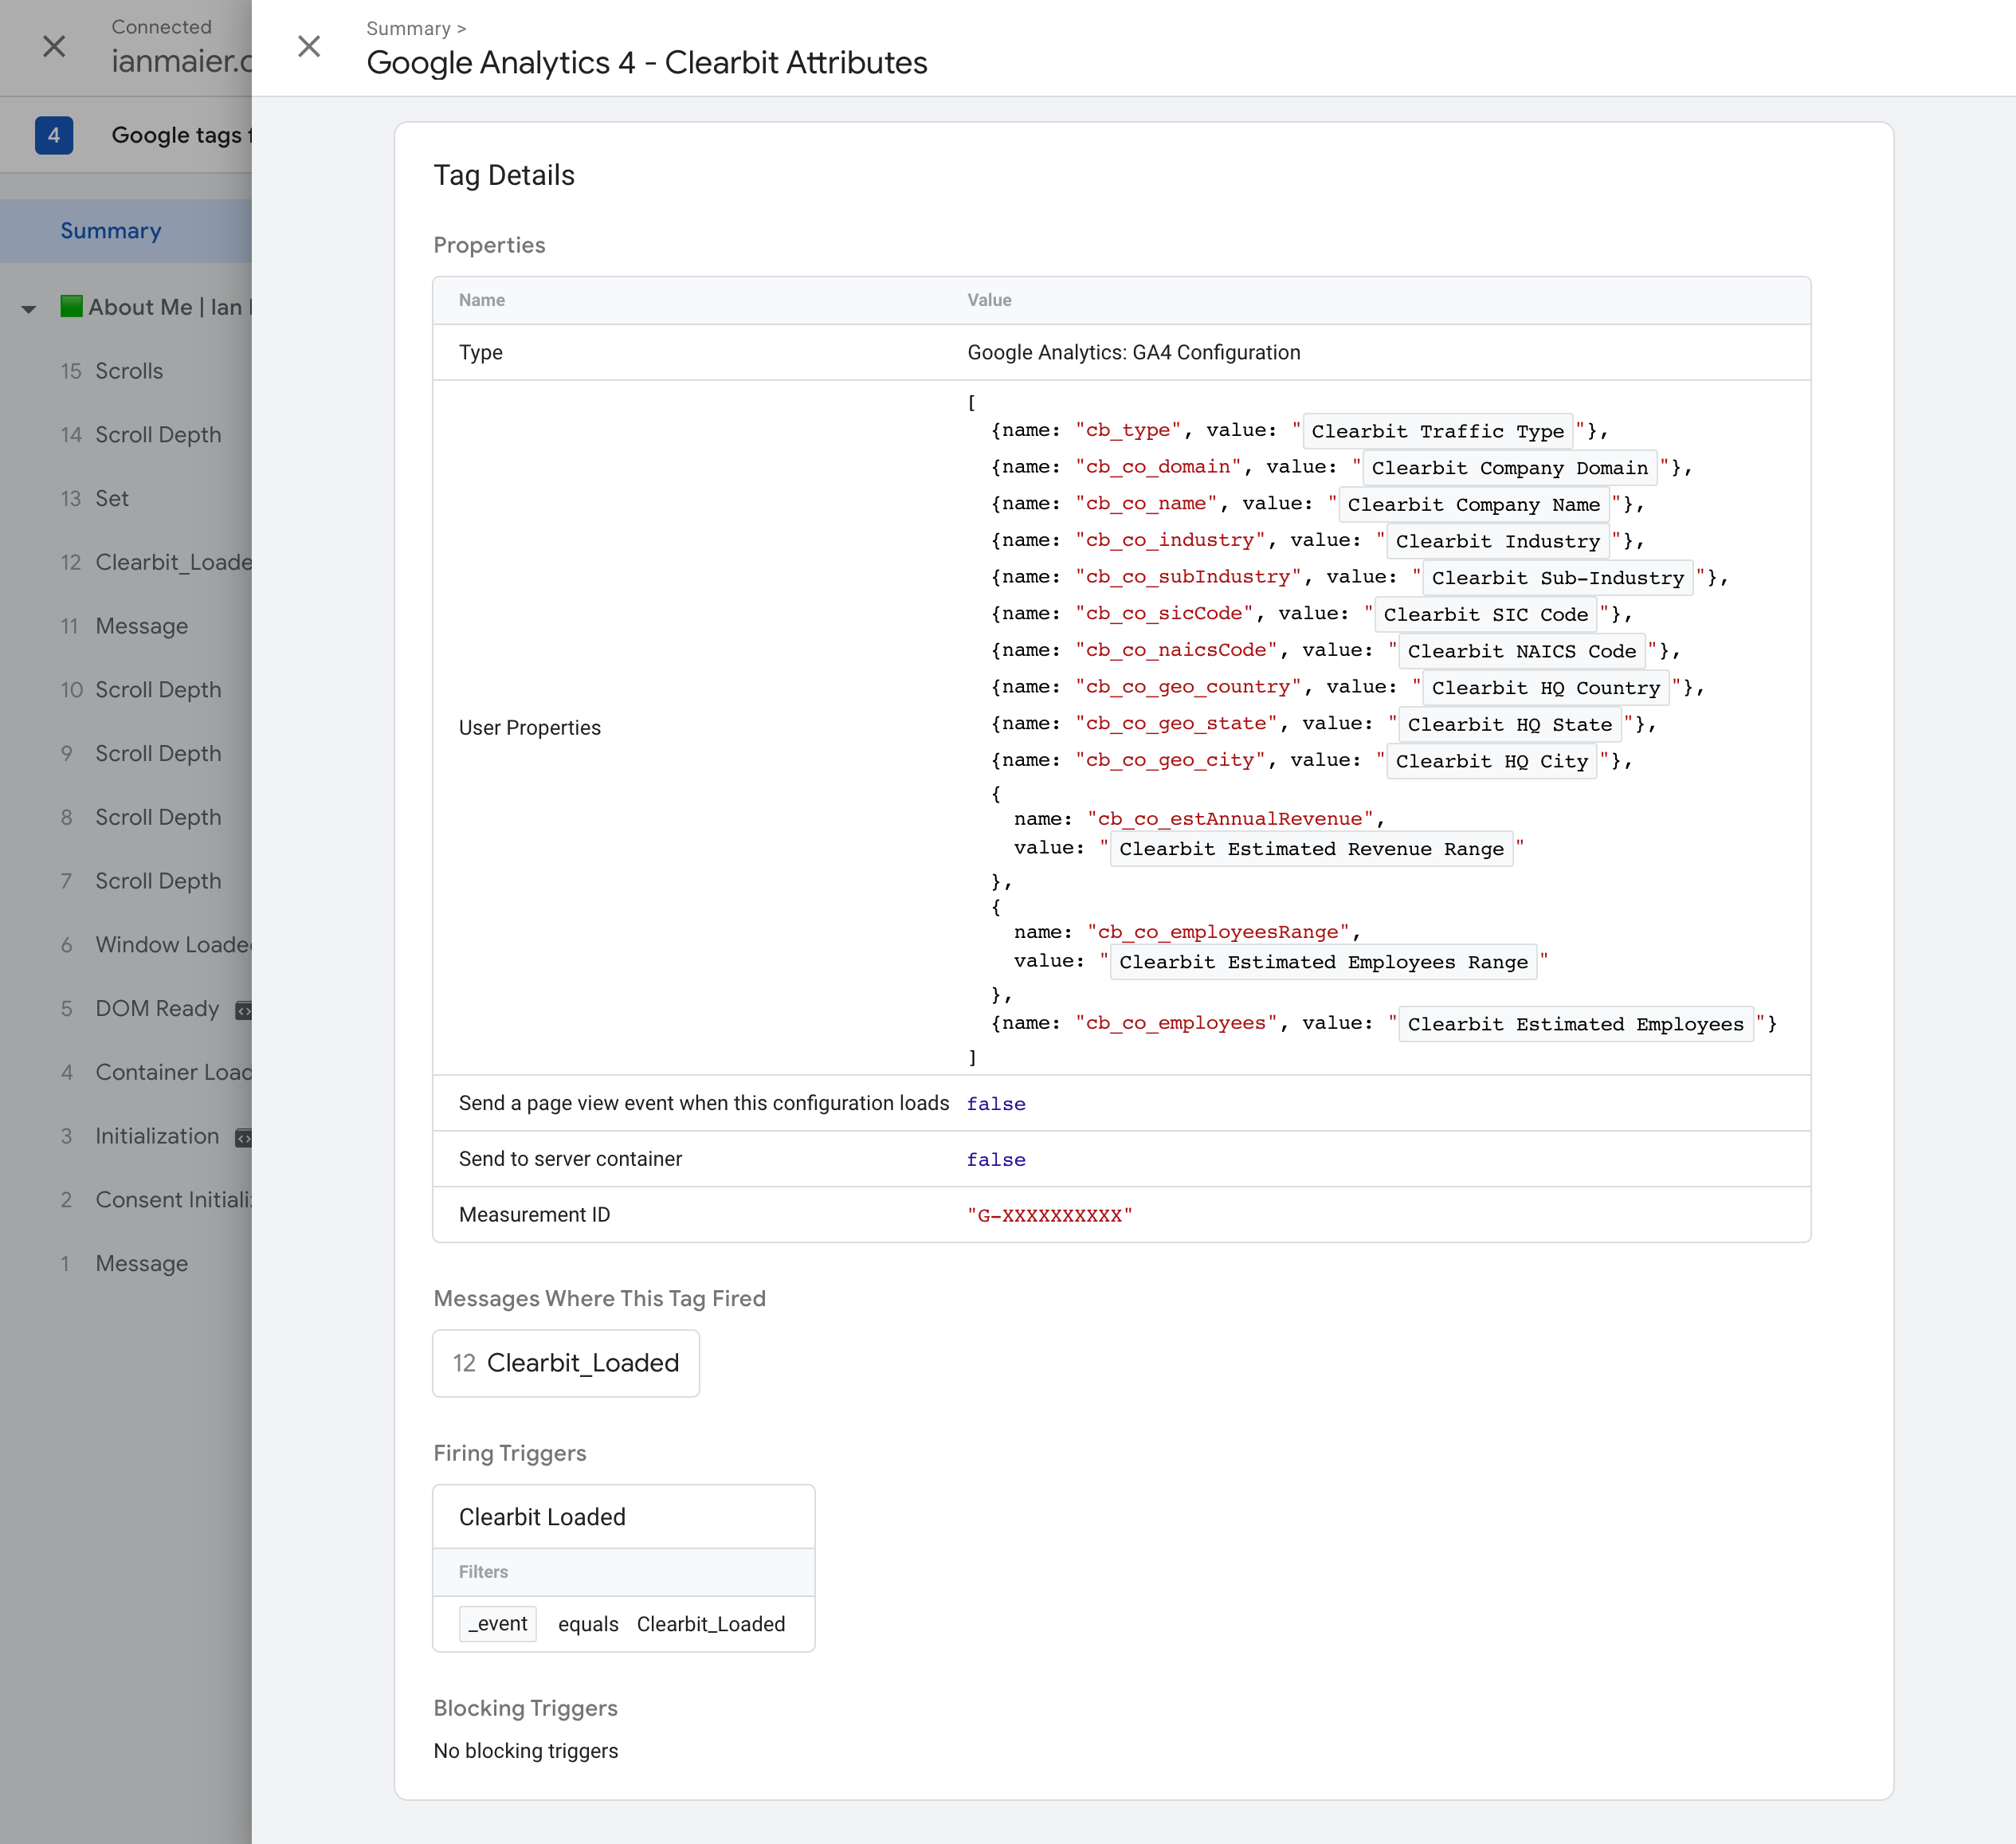Click Clearbit Estimated Employees Range chip
Image resolution: width=2016 pixels, height=1844 pixels.
[1323, 962]
